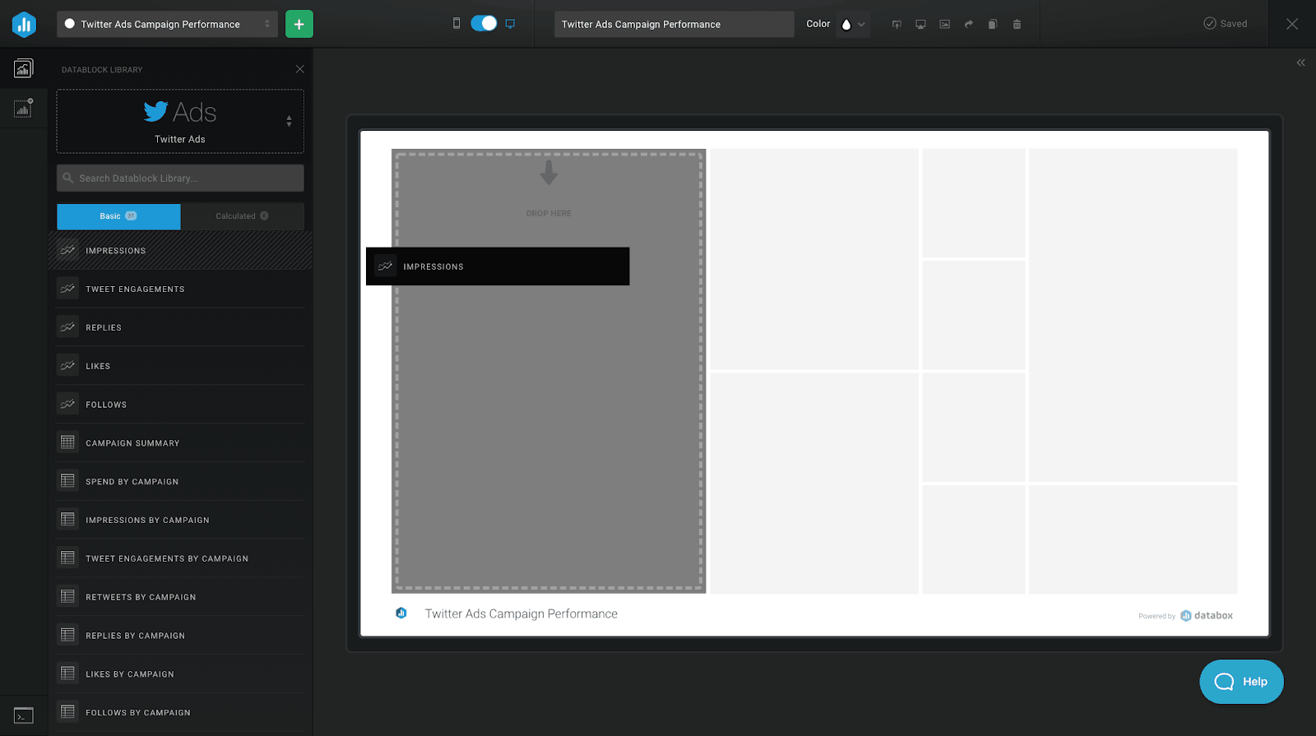Open the Help chat button
Viewport: 1316px width, 736px height.
click(x=1241, y=682)
